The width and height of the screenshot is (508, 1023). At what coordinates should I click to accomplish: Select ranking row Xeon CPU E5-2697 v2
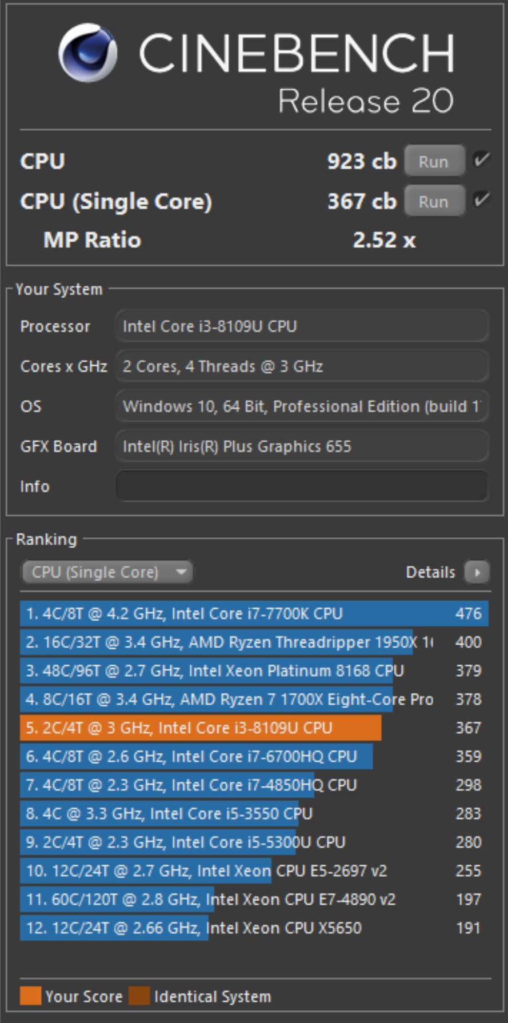(254, 871)
